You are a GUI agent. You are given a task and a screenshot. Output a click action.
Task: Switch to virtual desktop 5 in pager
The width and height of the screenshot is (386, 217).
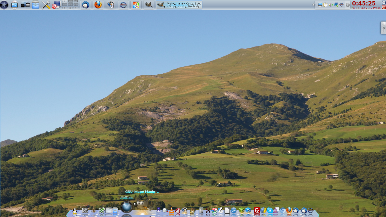coord(70,5)
